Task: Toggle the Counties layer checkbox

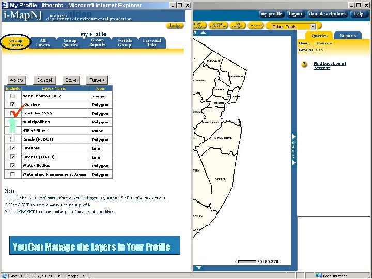Action: pyautogui.click(x=13, y=104)
